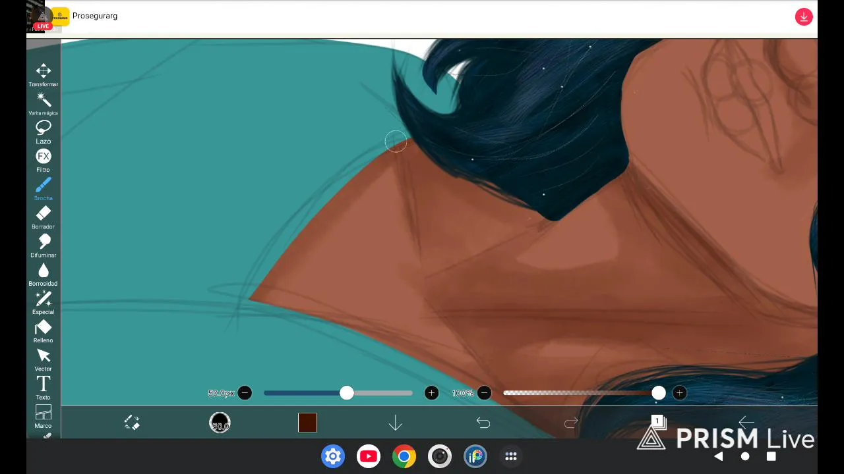
Task: Launch Chrome from the taskbar
Action: pyautogui.click(x=404, y=456)
